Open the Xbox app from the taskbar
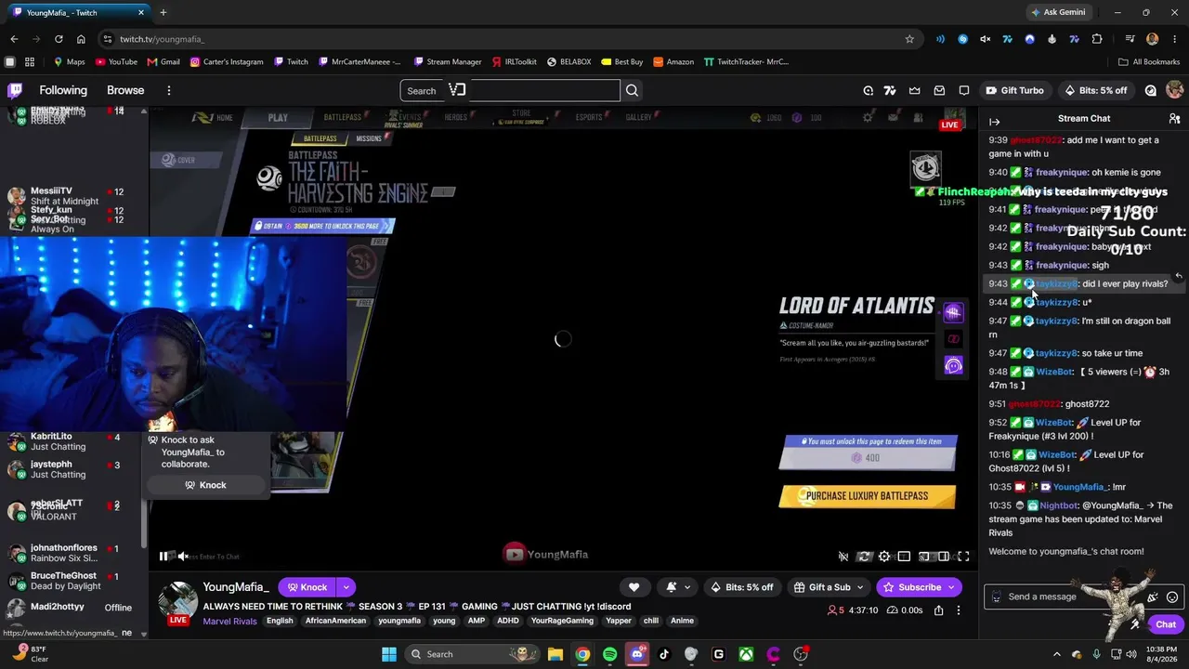This screenshot has width=1189, height=669. click(746, 654)
